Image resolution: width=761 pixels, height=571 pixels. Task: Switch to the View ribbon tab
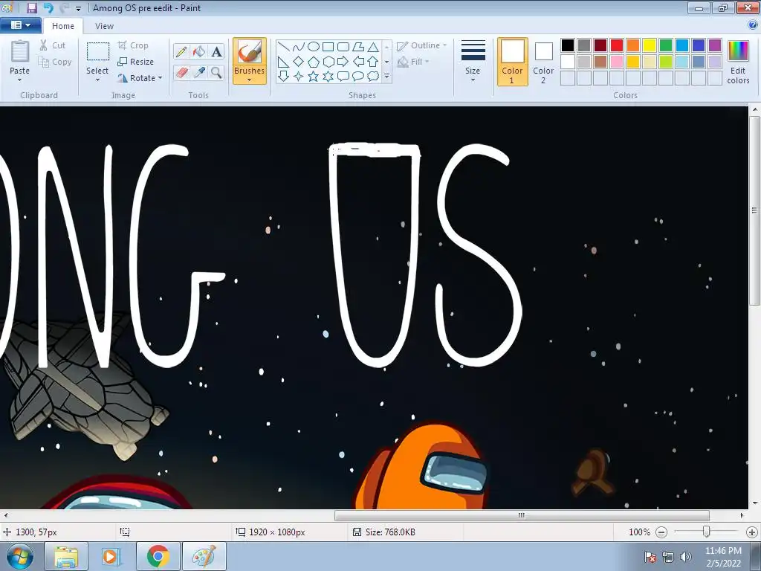click(104, 26)
